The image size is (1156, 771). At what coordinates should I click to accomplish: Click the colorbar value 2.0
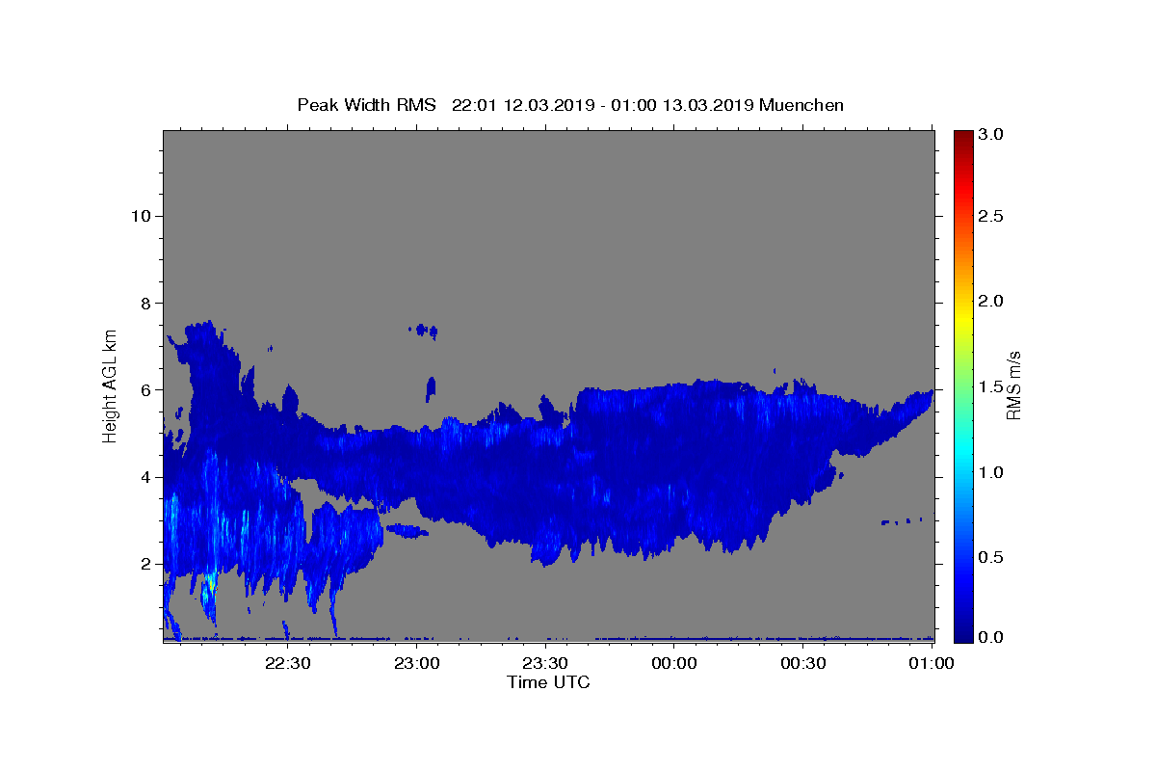(x=991, y=301)
